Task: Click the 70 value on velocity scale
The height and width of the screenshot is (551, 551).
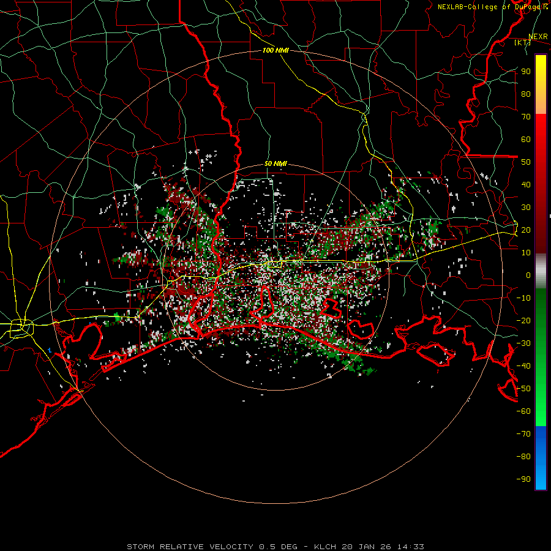Action: [526, 117]
